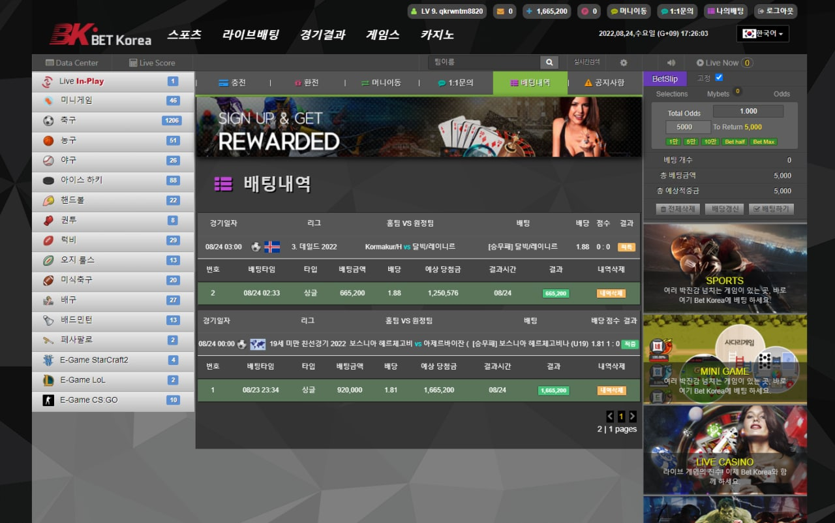Open the 게임스 menu
The image size is (835, 523).
pyautogui.click(x=383, y=35)
